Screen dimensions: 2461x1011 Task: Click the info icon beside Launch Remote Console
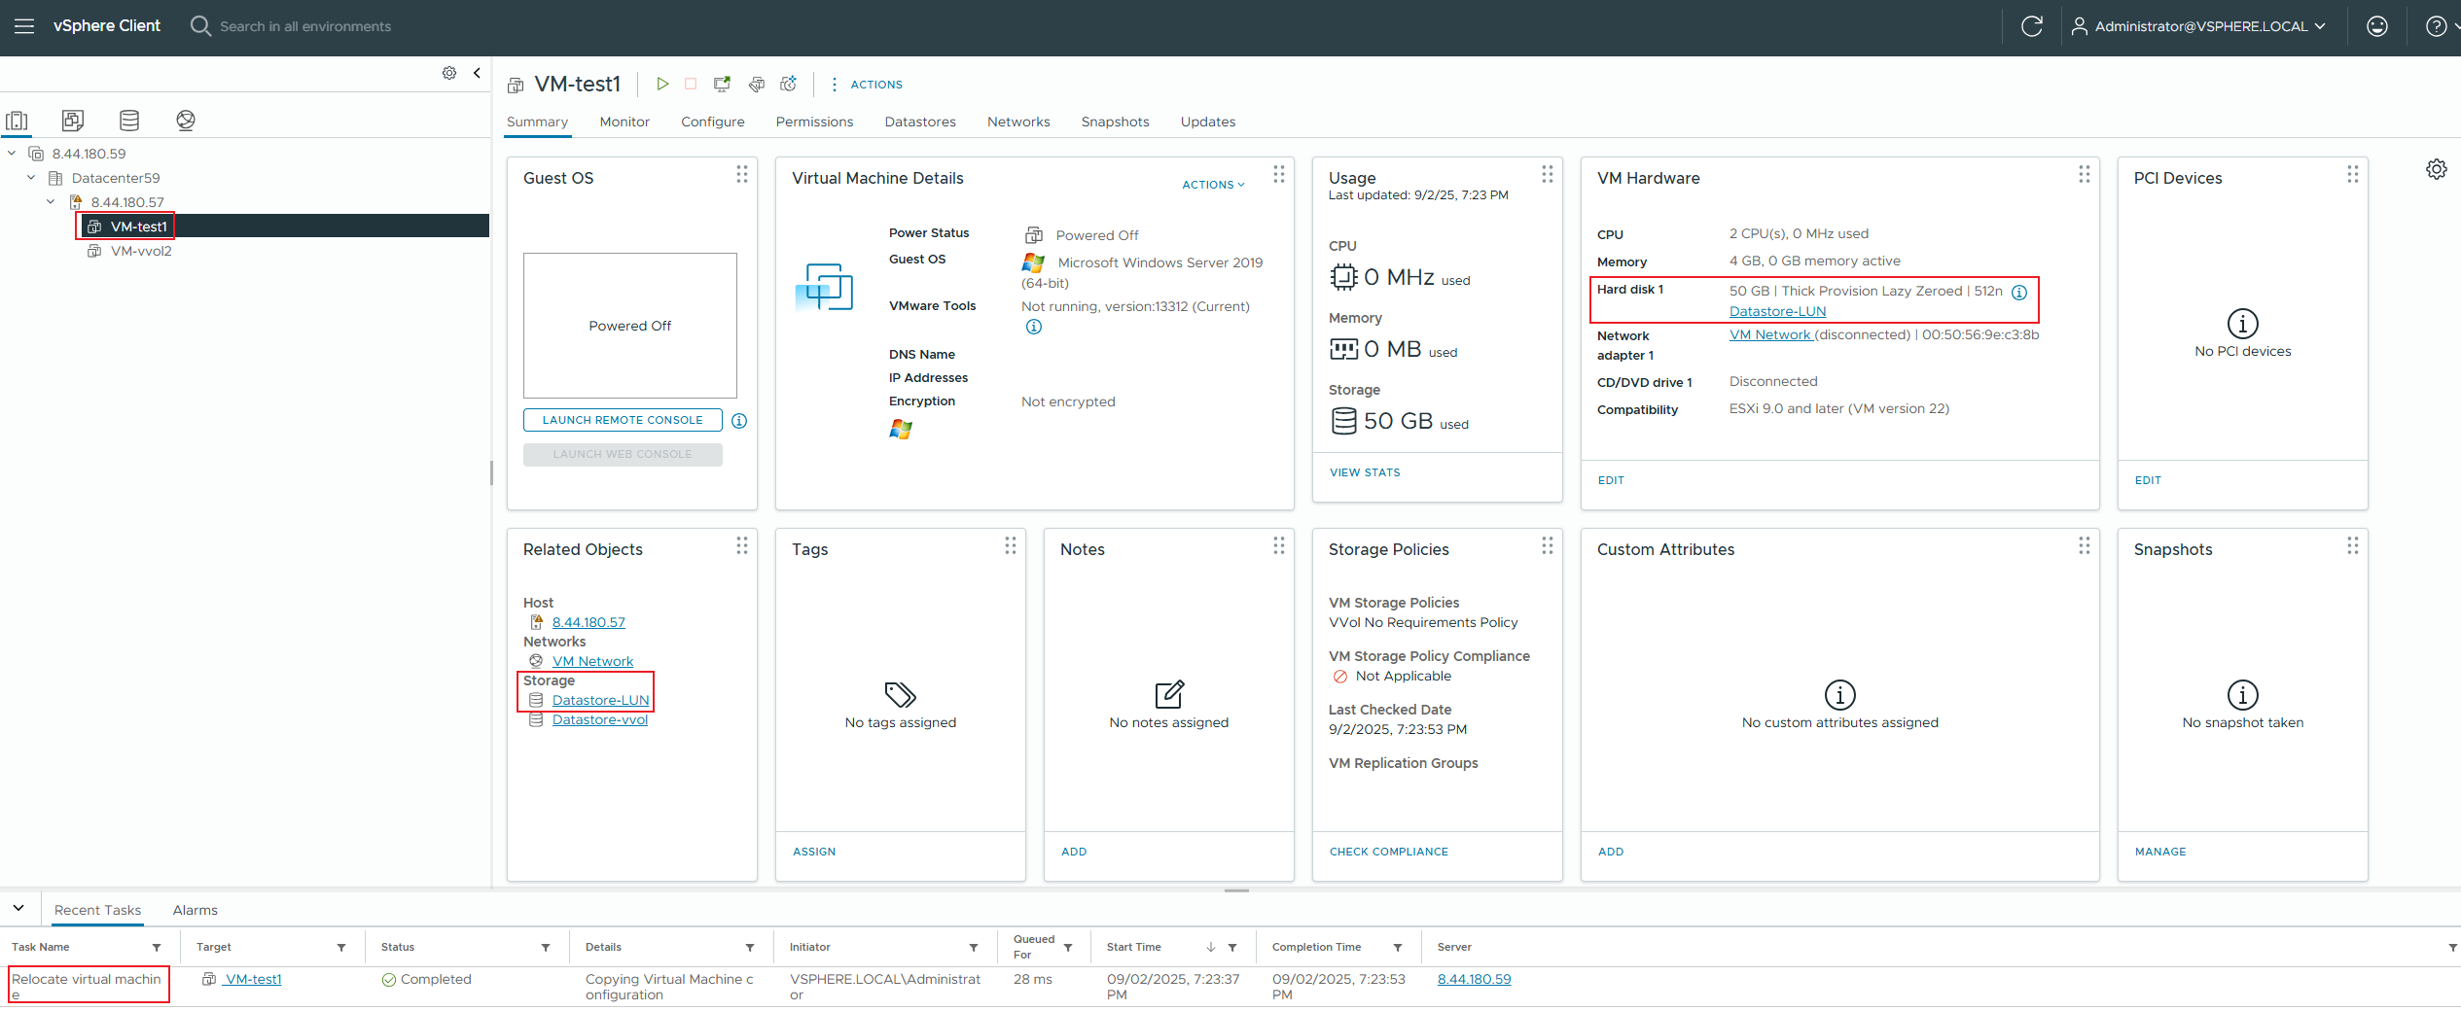point(739,421)
